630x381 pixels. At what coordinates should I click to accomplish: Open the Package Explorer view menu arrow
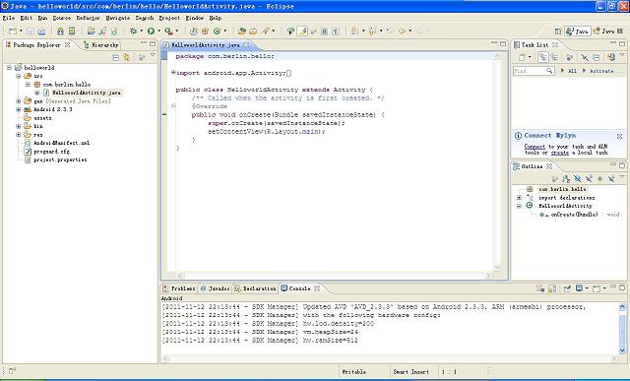point(153,56)
